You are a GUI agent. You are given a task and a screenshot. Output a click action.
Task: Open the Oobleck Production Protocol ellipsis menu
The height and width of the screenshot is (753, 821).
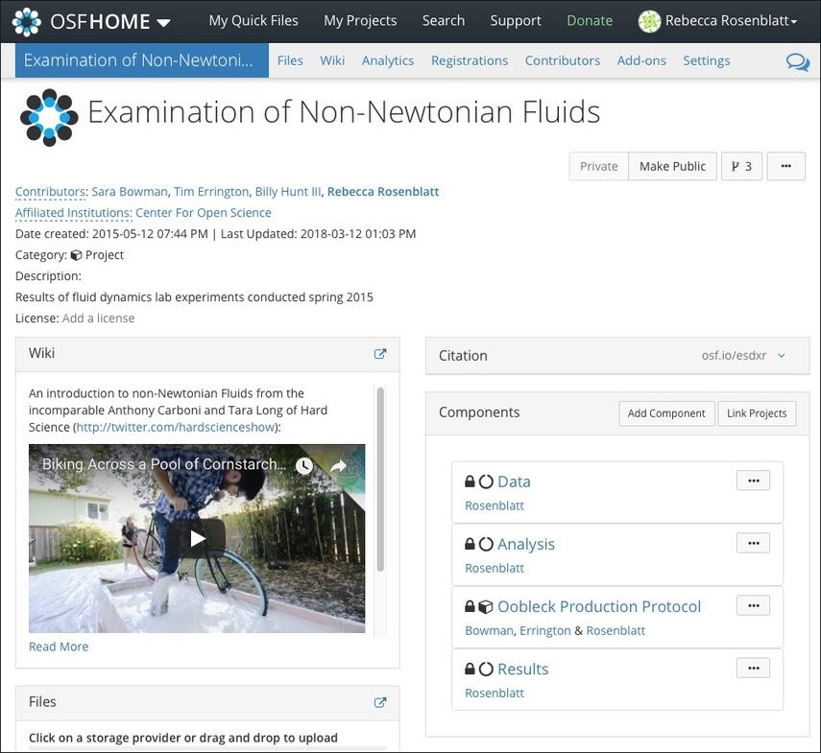(753, 605)
